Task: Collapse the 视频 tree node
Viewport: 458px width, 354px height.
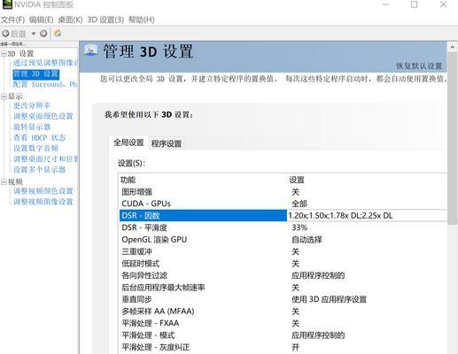Action: click(x=4, y=181)
